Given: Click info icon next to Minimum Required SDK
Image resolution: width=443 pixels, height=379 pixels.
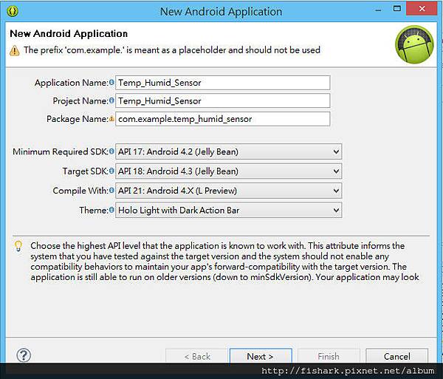Looking at the screenshot, I should [x=111, y=151].
